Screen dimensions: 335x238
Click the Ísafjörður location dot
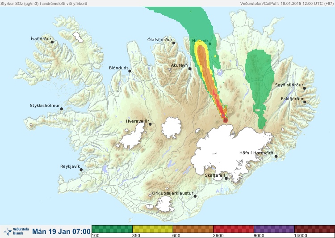pos(52,42)
